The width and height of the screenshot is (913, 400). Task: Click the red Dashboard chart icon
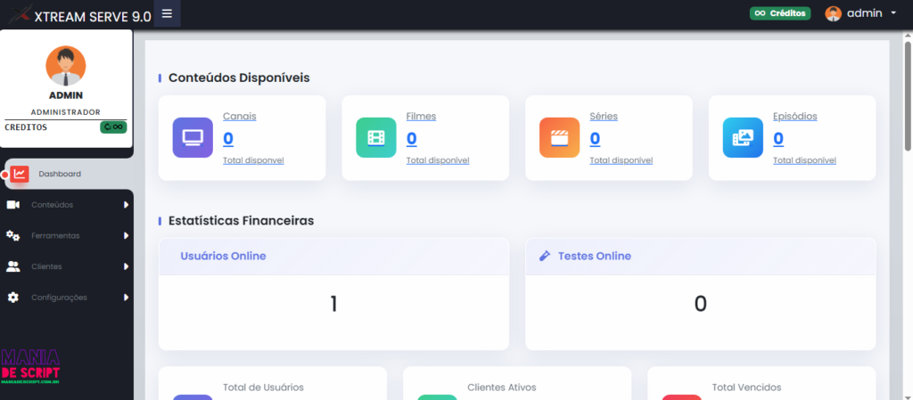[x=20, y=174]
